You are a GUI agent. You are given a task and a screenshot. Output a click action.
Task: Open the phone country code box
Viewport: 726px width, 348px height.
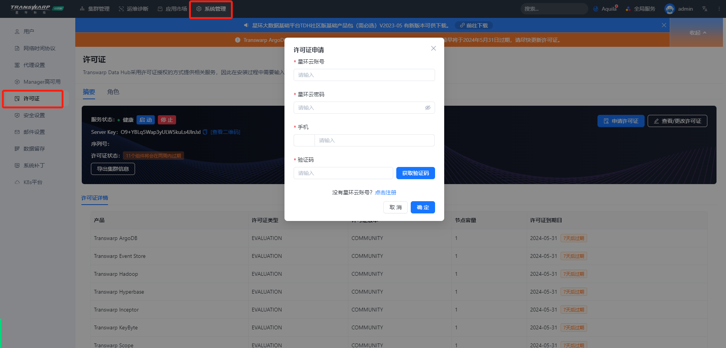pyautogui.click(x=304, y=140)
